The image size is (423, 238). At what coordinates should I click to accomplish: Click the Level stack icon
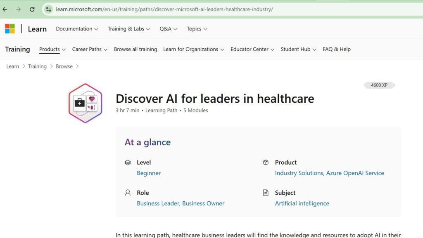pos(128,163)
